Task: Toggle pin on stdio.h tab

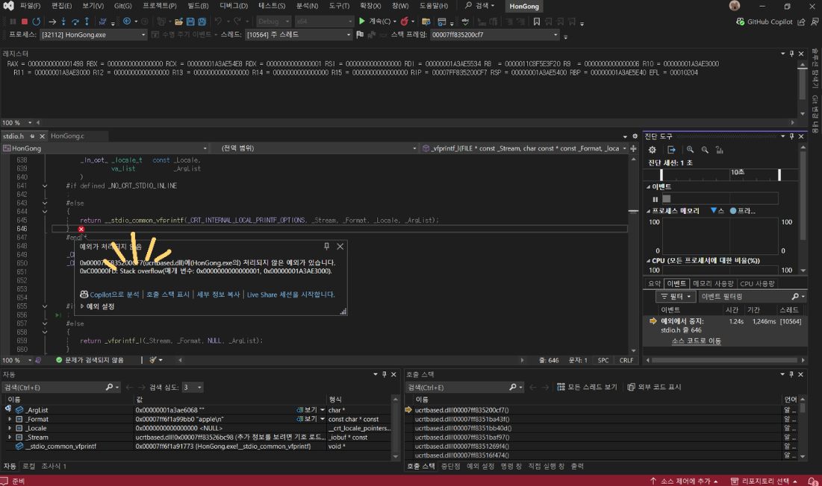Action: click(x=33, y=136)
